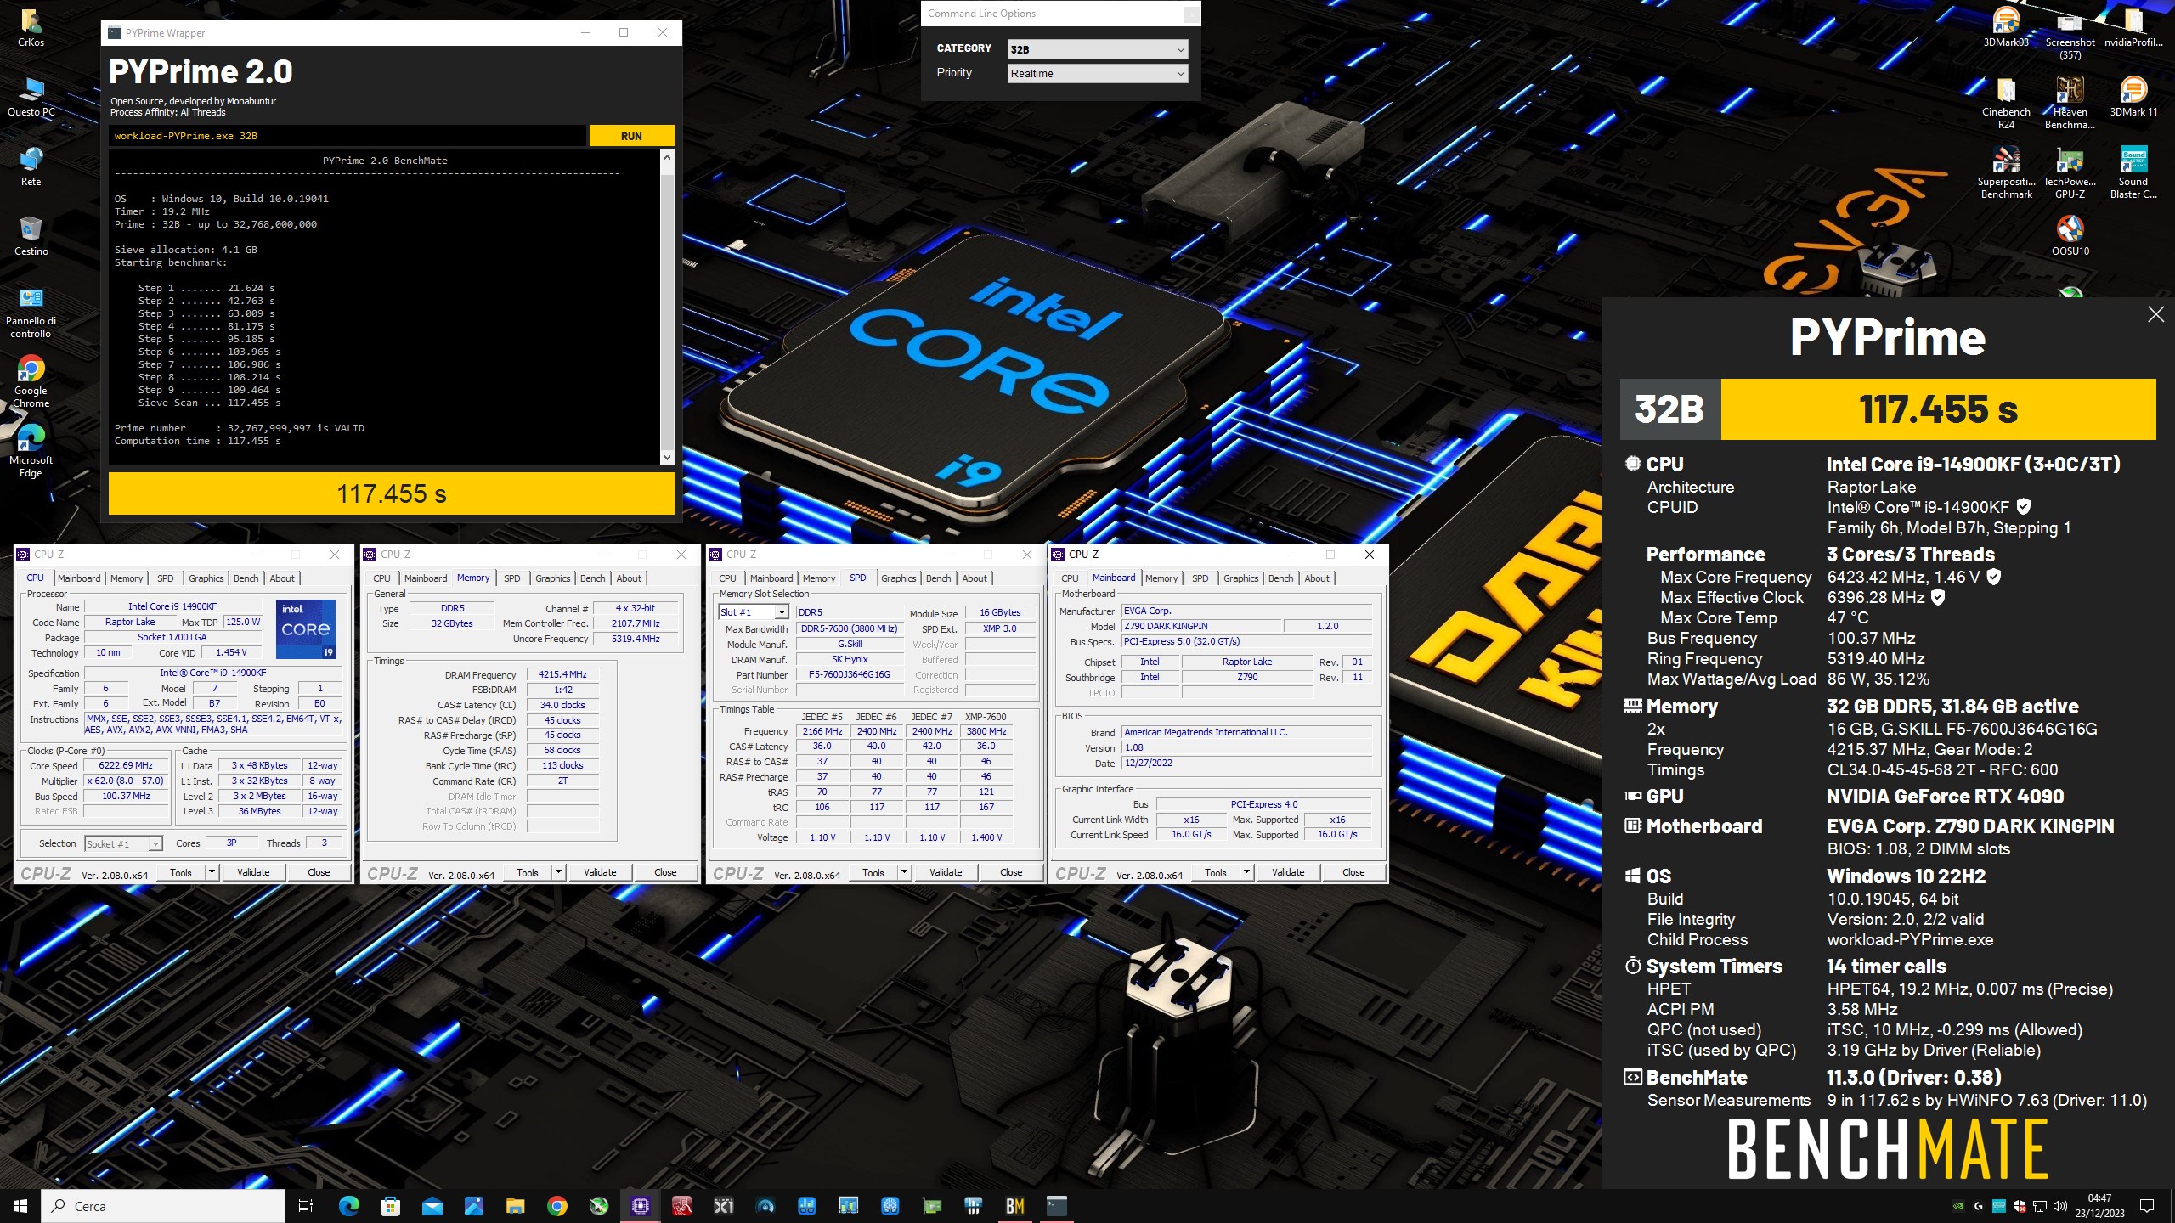The image size is (2175, 1223).
Task: Open the Screenshot (357) desktop file
Action: pos(2070,34)
